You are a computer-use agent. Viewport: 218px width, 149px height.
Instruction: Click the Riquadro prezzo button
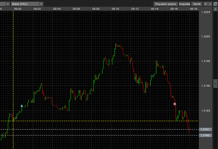coord(166,4)
